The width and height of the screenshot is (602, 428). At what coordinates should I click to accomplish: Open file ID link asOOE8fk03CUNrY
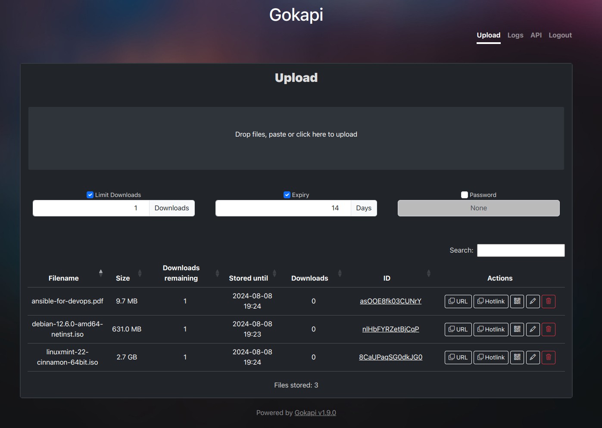pyautogui.click(x=390, y=301)
